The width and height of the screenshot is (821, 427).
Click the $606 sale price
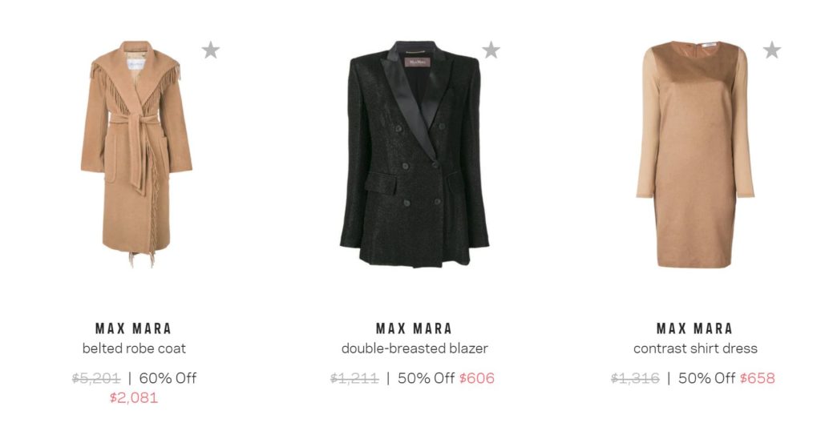pyautogui.click(x=477, y=378)
